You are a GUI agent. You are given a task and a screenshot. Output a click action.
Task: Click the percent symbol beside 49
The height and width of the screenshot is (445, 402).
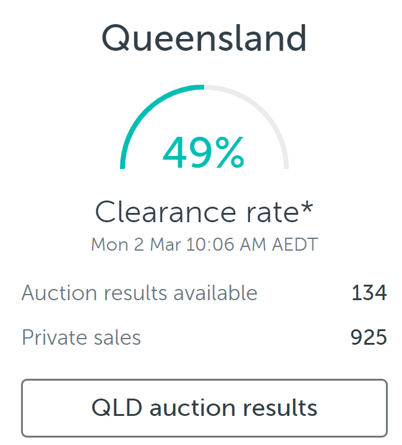point(229,152)
